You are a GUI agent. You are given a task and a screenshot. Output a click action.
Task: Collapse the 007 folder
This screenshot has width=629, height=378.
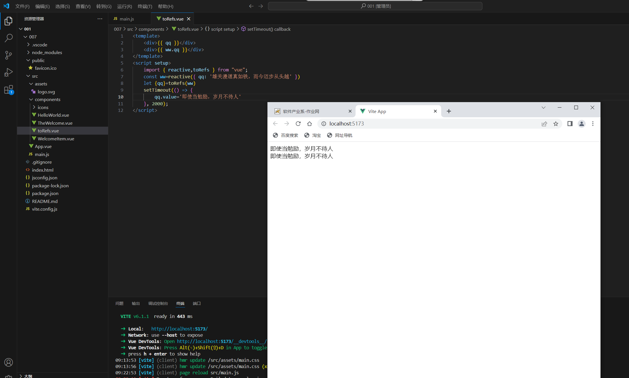click(25, 37)
